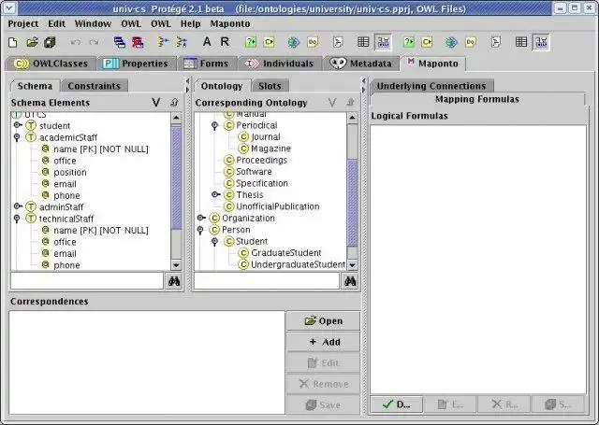Screen dimensions: 599x425
Task: Click the C icon beside Organization
Action: click(x=214, y=218)
